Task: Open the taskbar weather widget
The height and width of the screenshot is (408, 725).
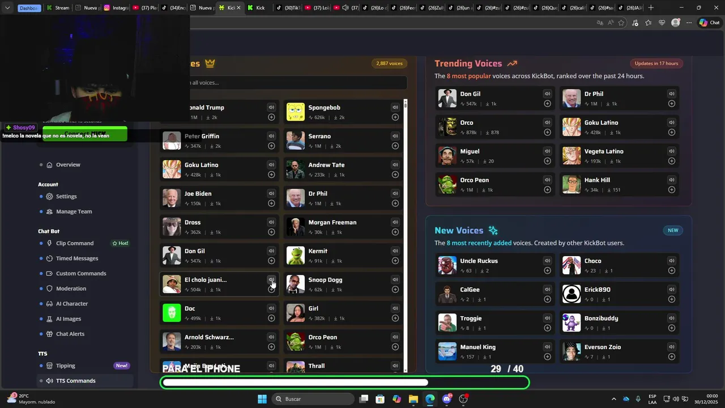Action: click(32, 399)
